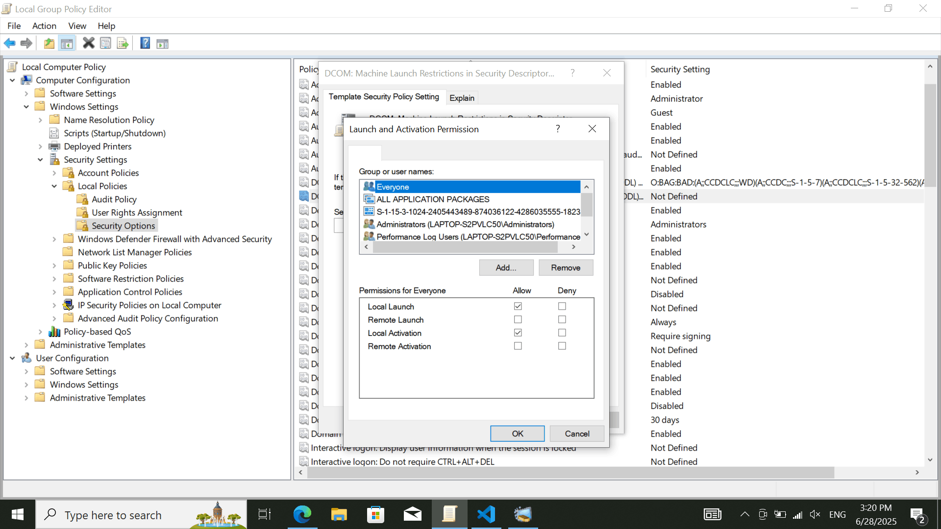Screen dimensions: 941x529
Task: Open Microsoft Edge from the taskbar
Action: point(302,515)
